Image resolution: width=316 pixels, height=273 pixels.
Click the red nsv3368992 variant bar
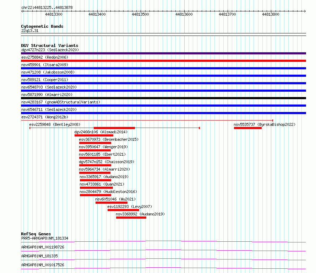pyautogui.click(x=131, y=218)
